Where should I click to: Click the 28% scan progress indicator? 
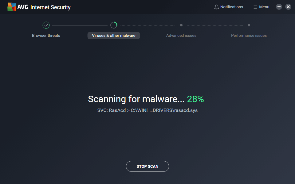pyautogui.click(x=195, y=99)
